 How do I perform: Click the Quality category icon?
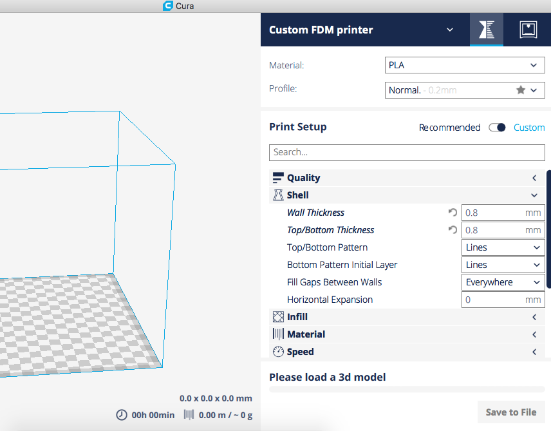[x=278, y=178]
